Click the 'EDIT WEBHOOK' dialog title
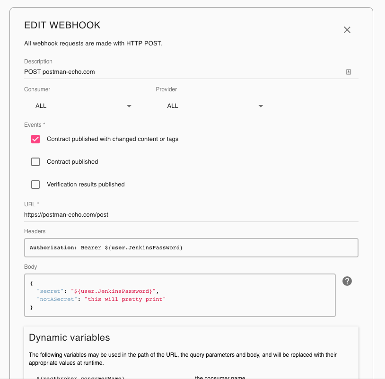Screen dimensions: 385x379 (x=62, y=26)
